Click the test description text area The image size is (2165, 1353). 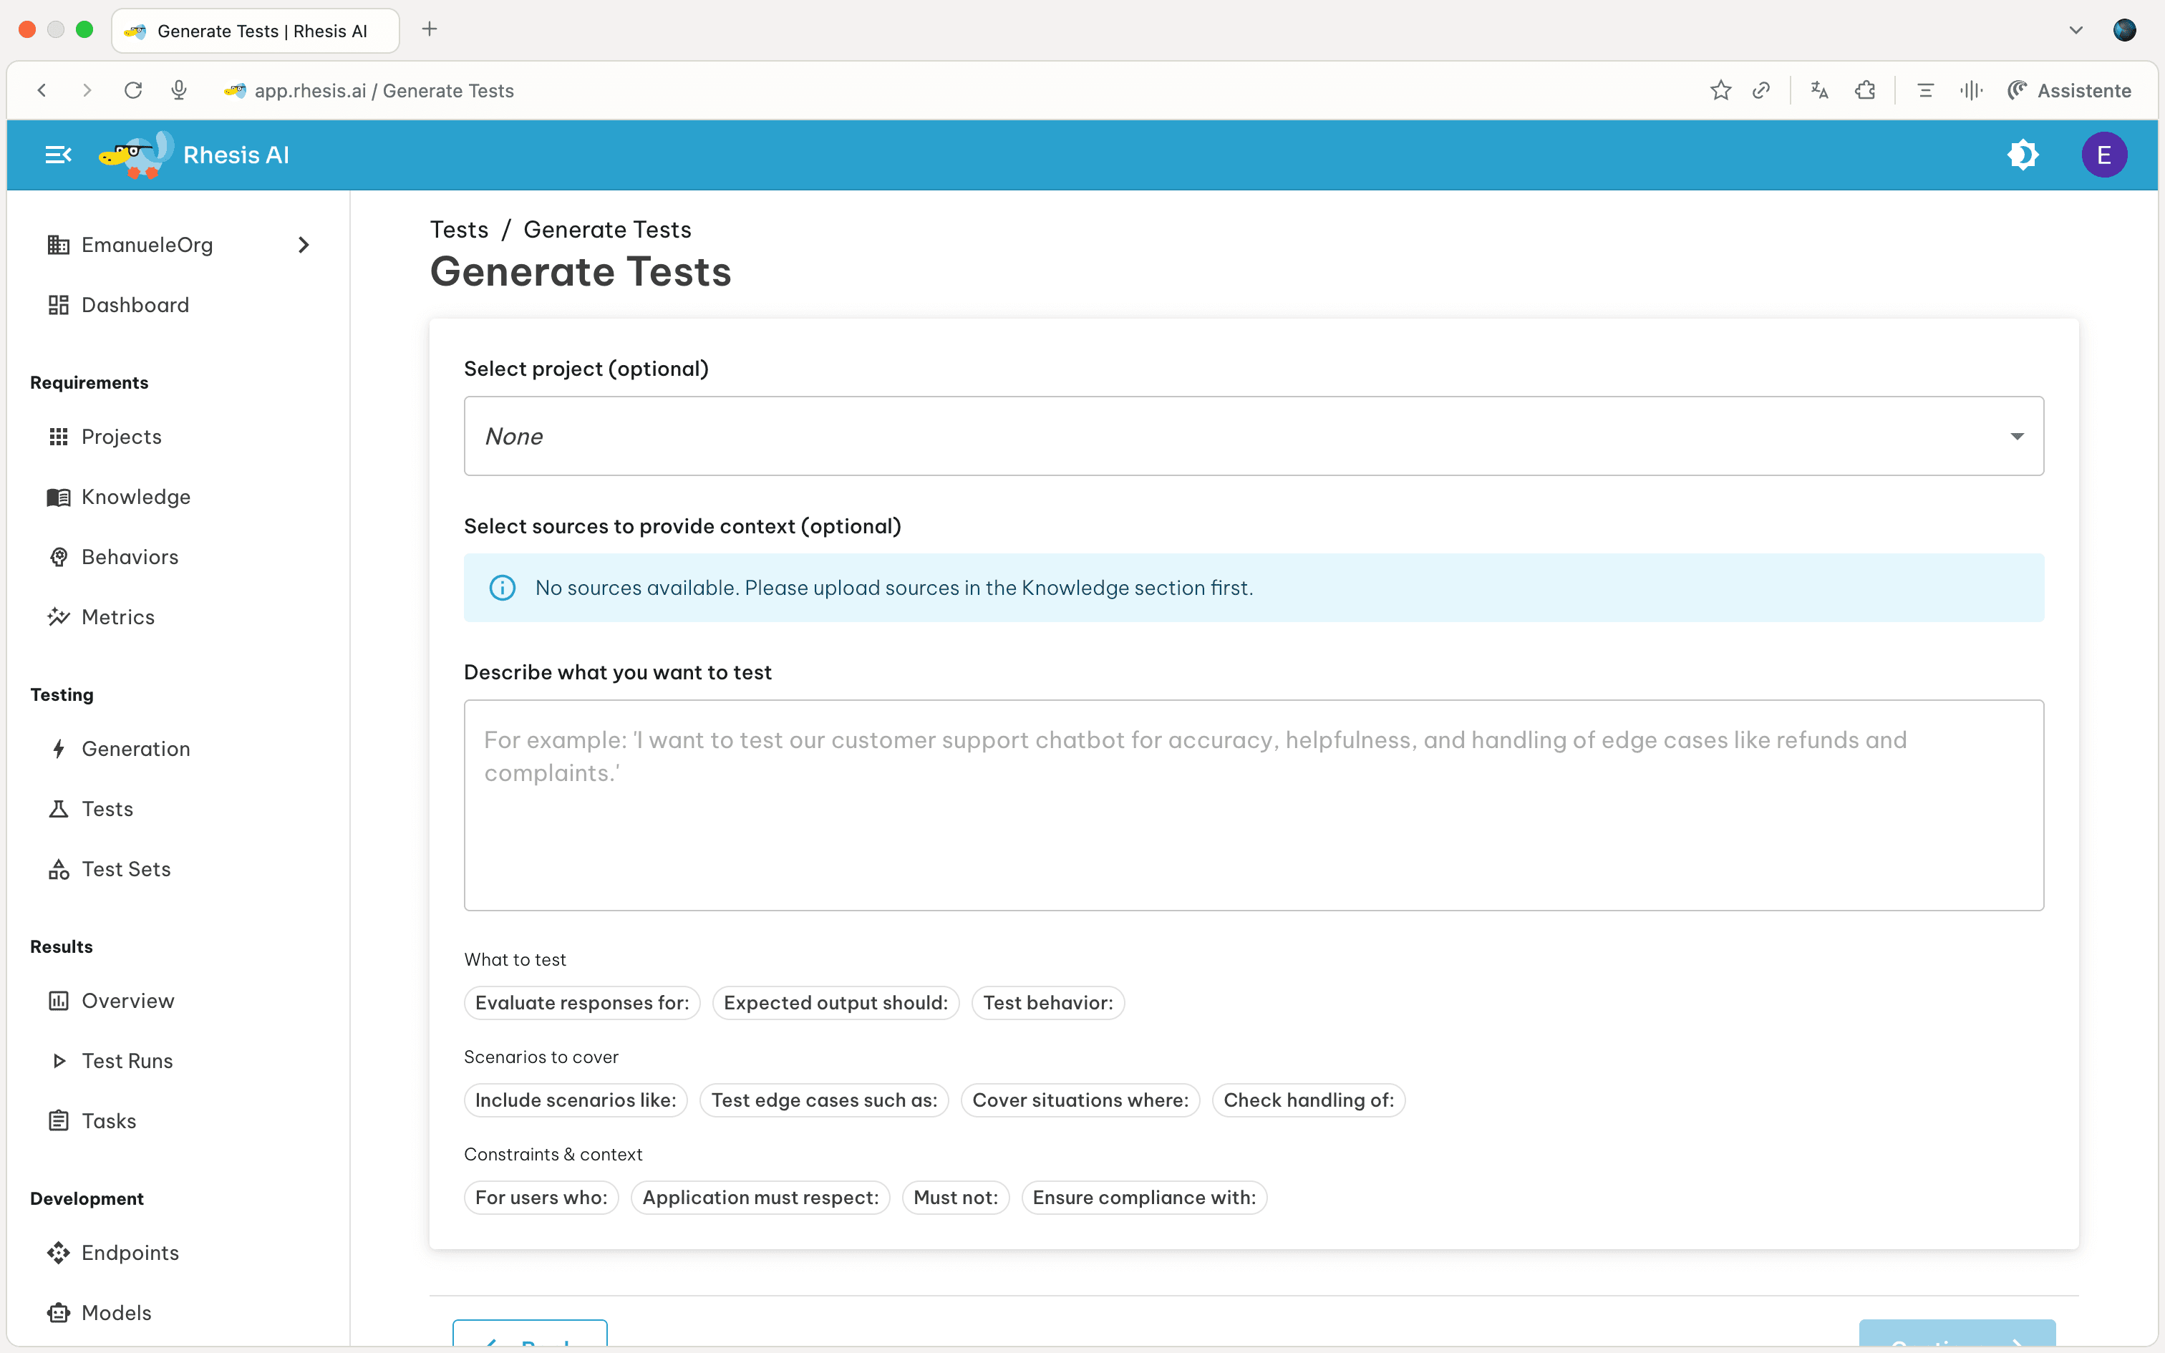pyautogui.click(x=1252, y=803)
